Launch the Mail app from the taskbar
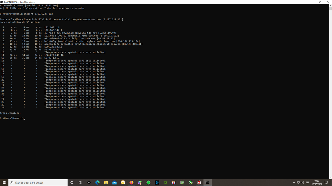 click(114, 182)
